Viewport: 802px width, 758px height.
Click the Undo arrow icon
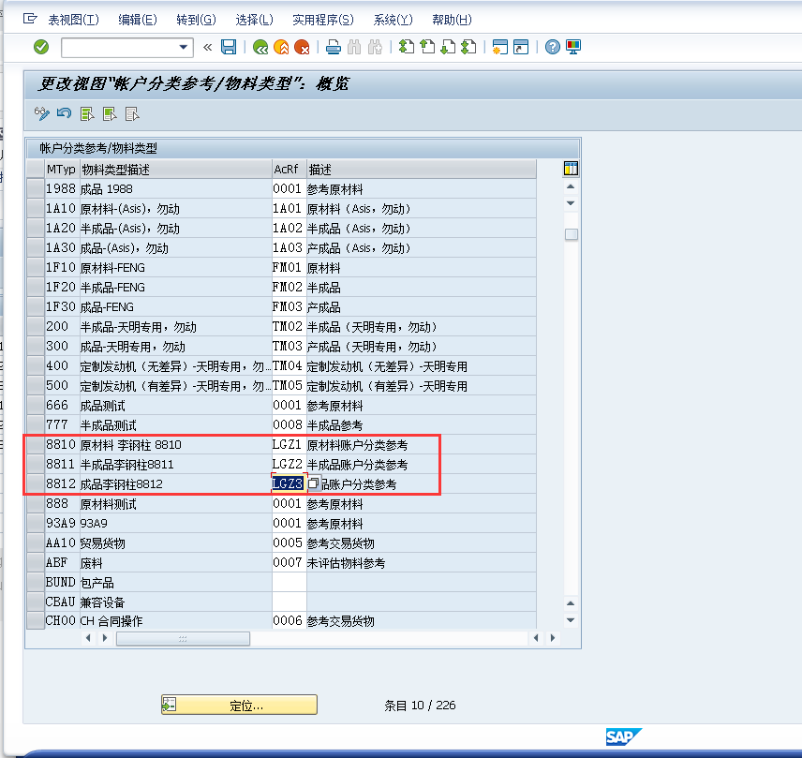64,112
